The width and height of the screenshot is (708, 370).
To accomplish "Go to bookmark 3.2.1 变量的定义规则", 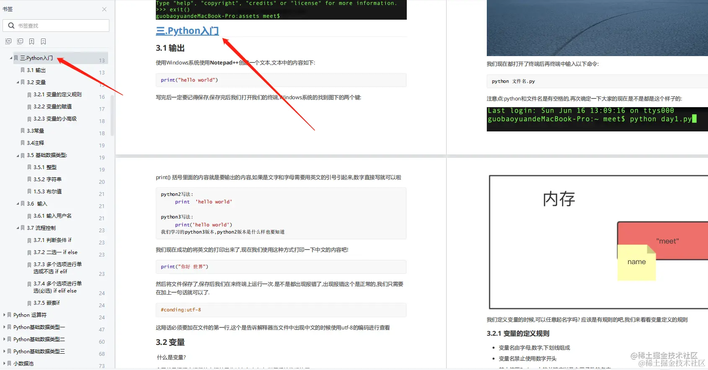I will 57,95.
